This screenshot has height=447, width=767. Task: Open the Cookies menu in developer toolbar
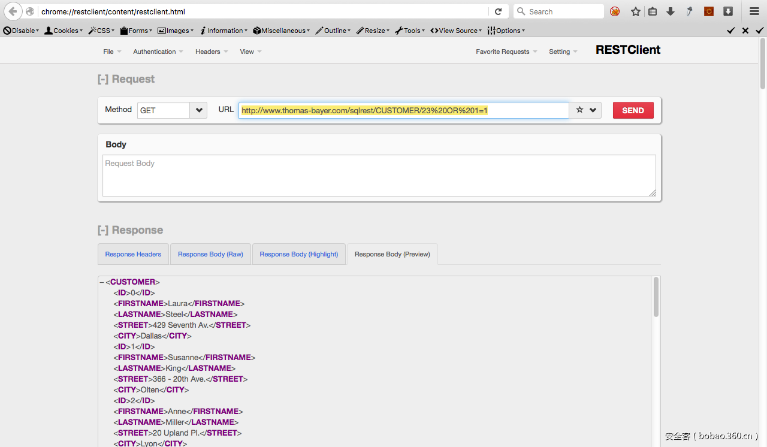[x=64, y=31]
